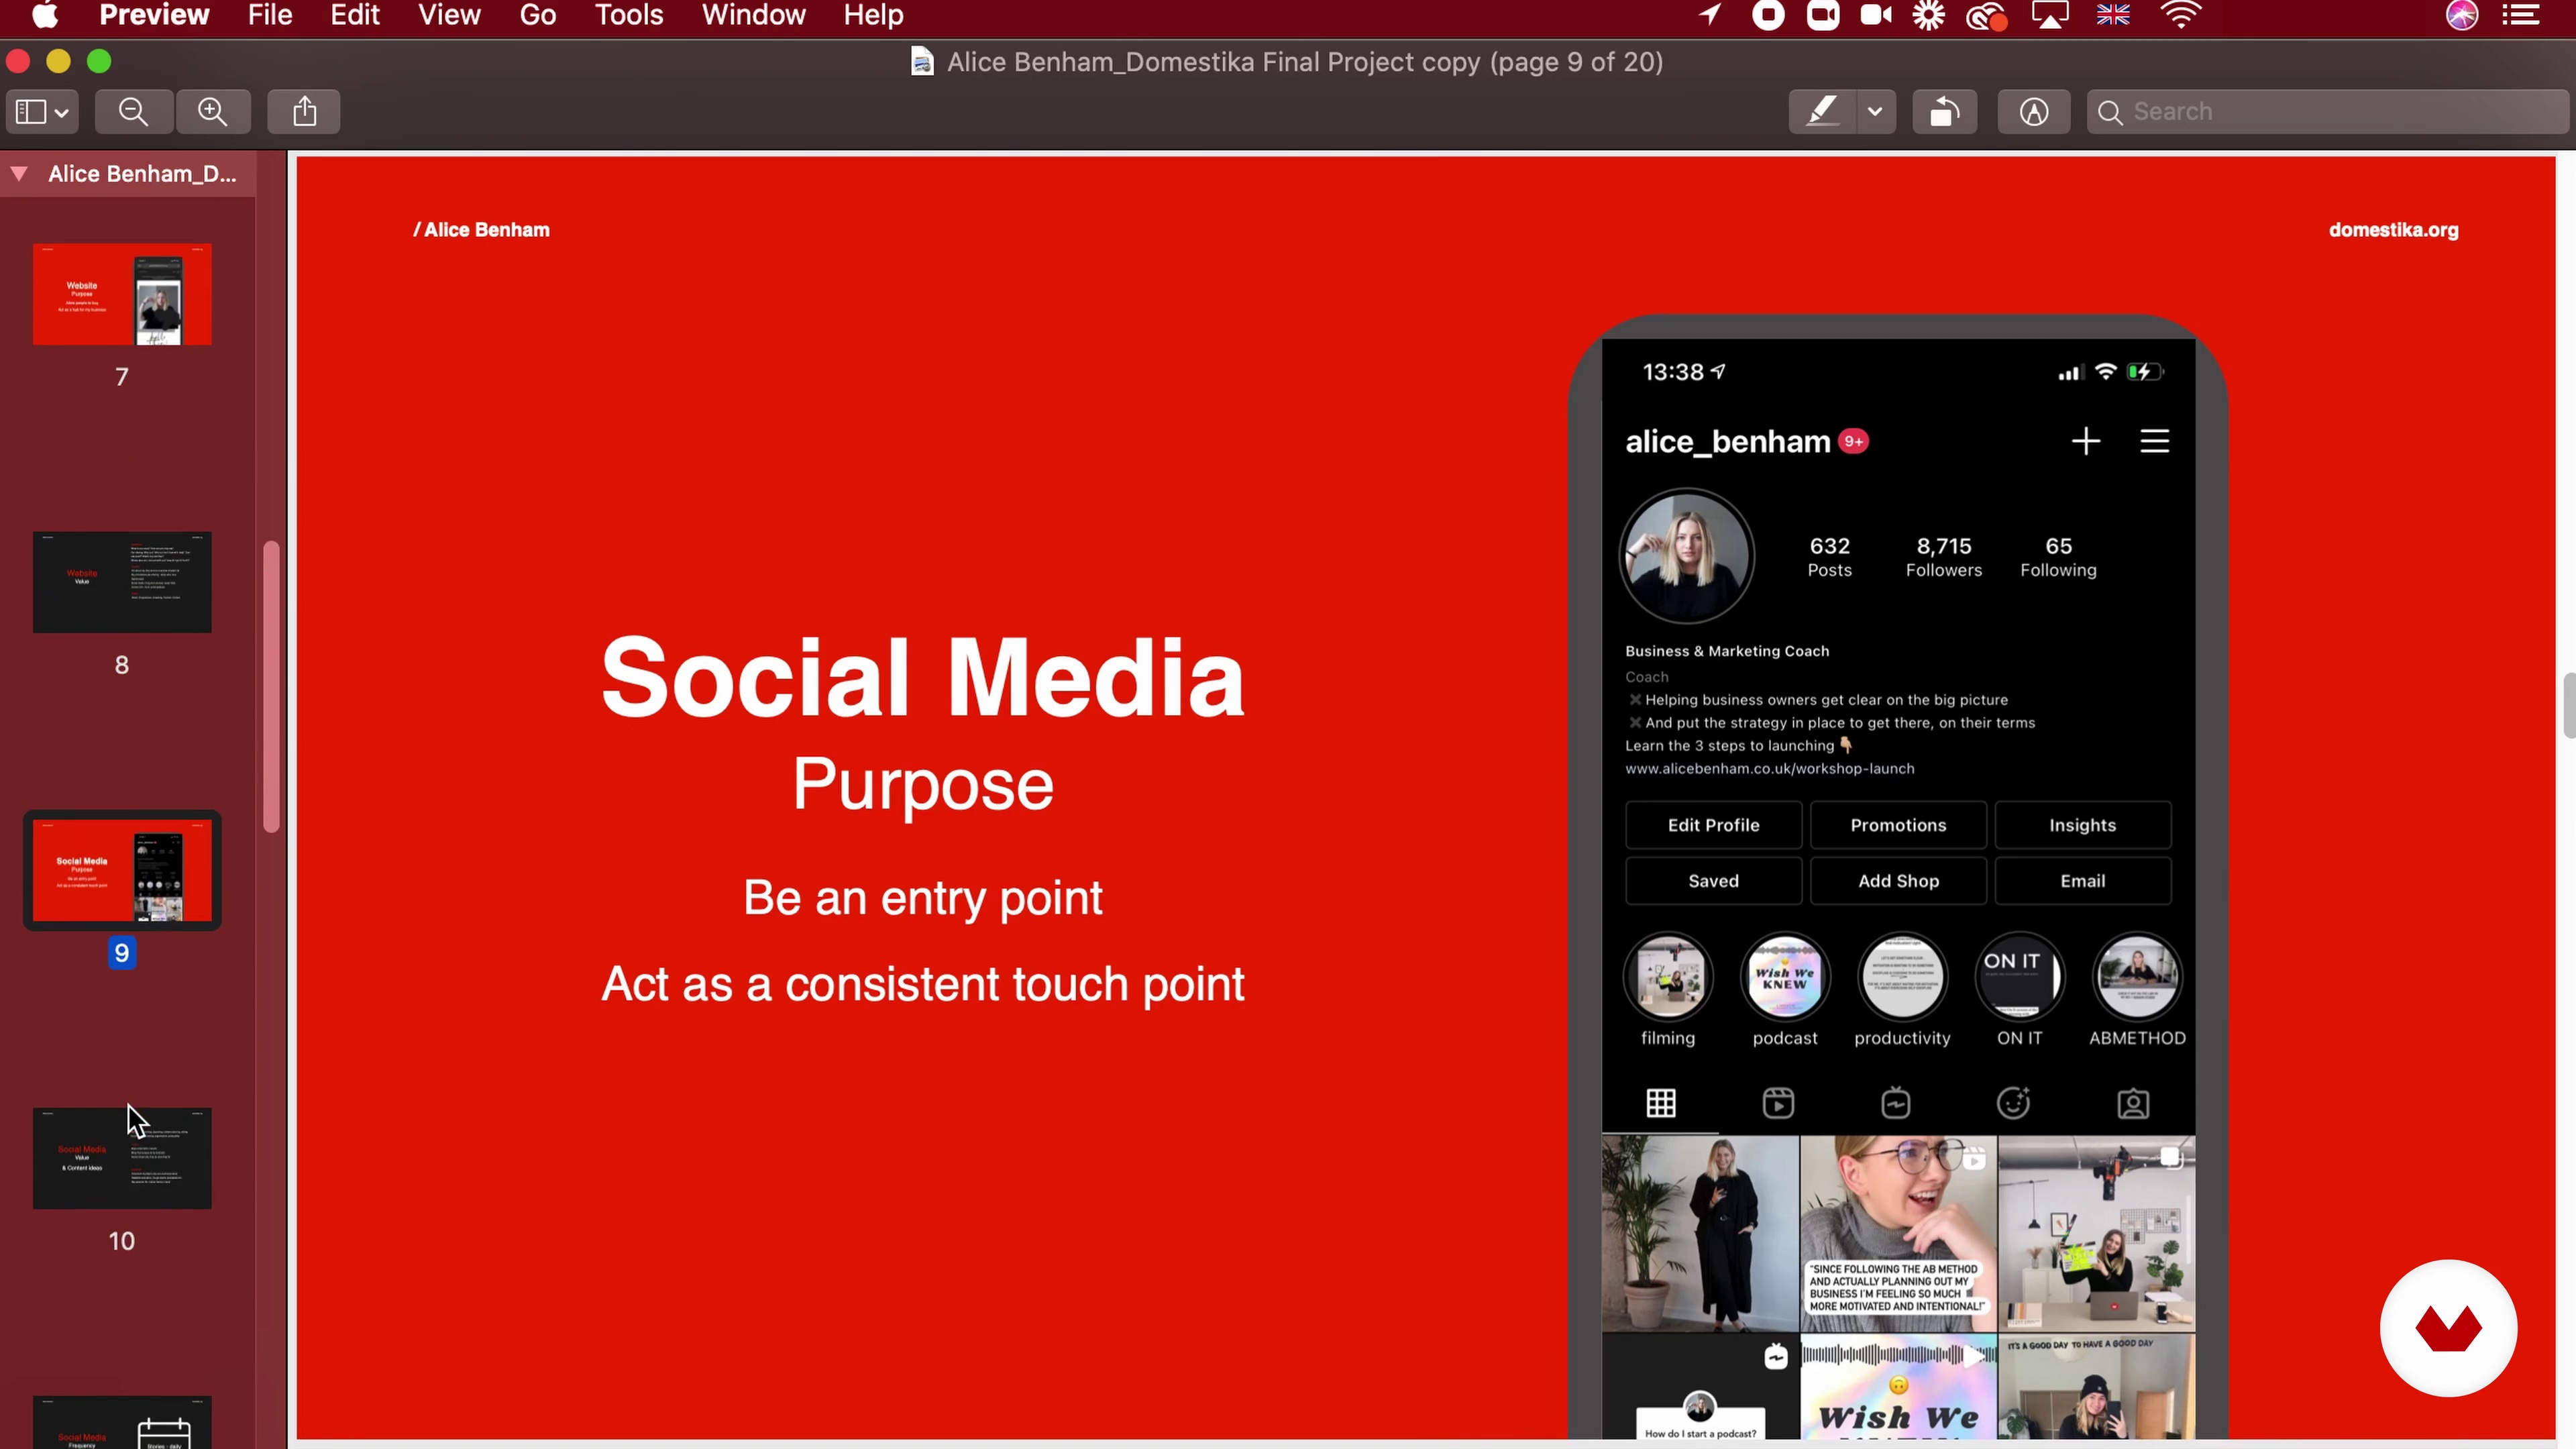Screen dimensions: 2576x1449
Task: Open the View menu
Action: click(x=449, y=15)
